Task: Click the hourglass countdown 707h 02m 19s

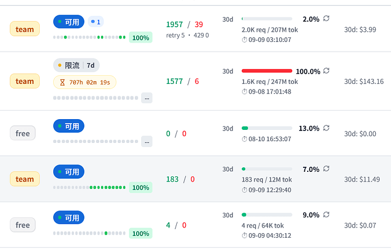Action: pos(85,82)
